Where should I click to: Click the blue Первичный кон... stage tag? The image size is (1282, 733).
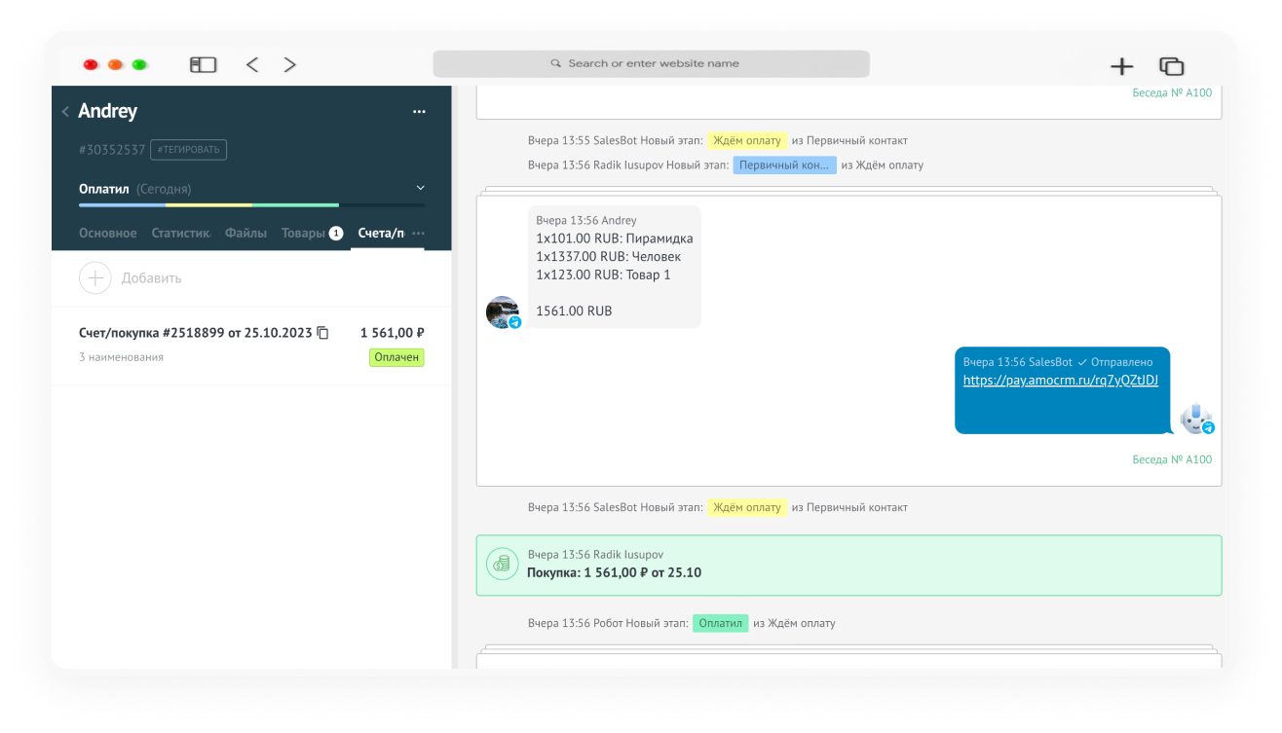[x=784, y=165]
